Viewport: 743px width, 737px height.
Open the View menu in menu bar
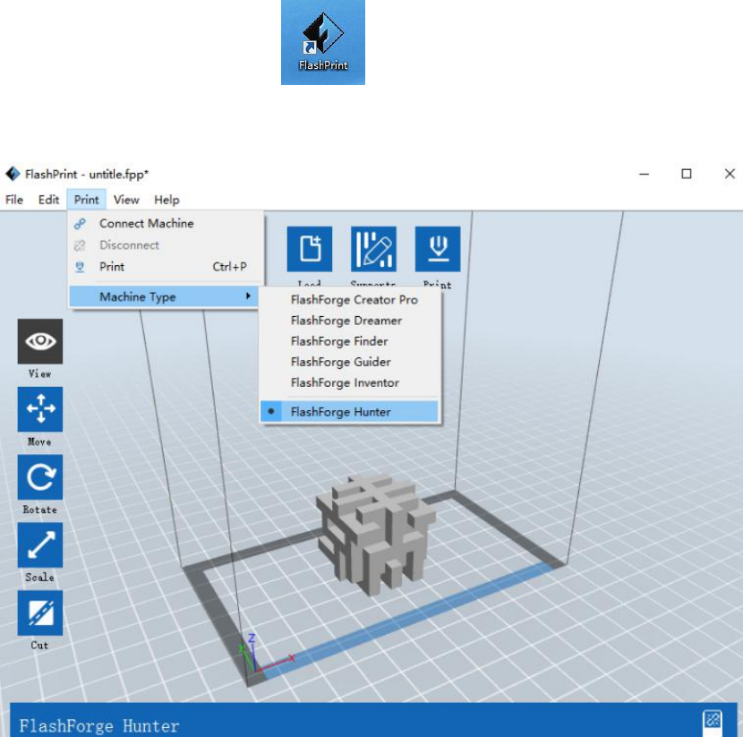pos(126,200)
